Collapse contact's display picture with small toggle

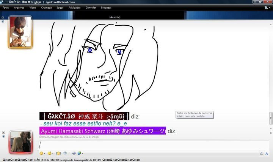coord(3,17)
